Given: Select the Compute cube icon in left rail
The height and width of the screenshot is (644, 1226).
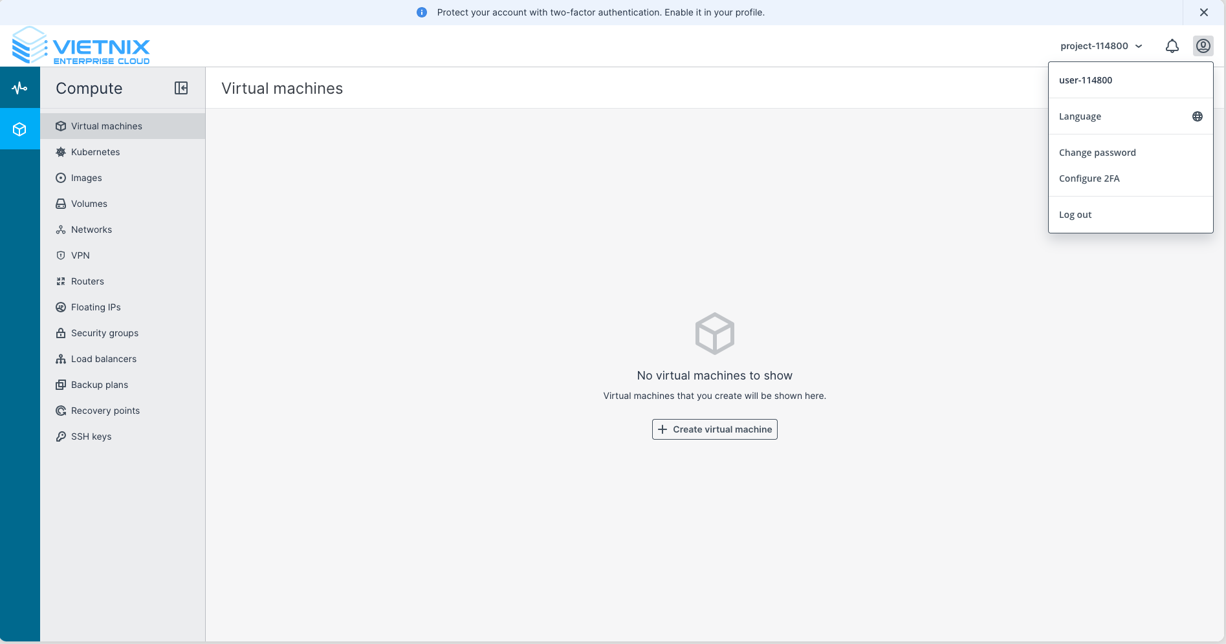Looking at the screenshot, I should click(x=19, y=129).
